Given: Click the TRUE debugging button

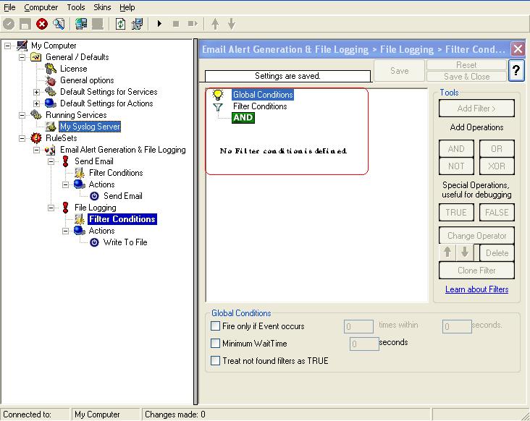Looking at the screenshot, I should tap(456, 213).
